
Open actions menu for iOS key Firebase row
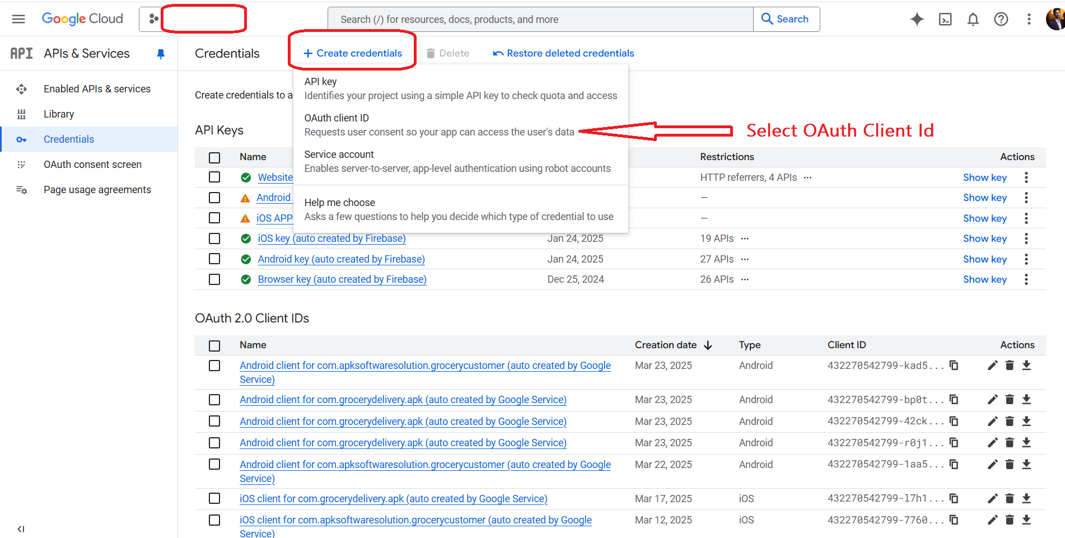pyautogui.click(x=1026, y=238)
